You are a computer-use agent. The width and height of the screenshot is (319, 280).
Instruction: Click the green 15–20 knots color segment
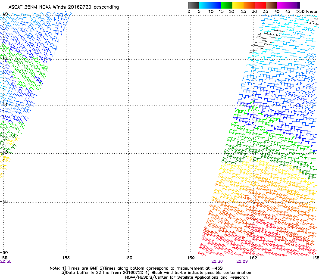(x=227, y=5)
